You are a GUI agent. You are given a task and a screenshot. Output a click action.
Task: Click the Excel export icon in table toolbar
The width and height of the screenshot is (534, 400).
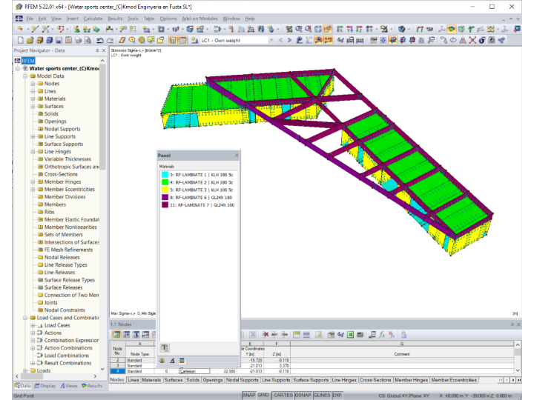(x=350, y=335)
